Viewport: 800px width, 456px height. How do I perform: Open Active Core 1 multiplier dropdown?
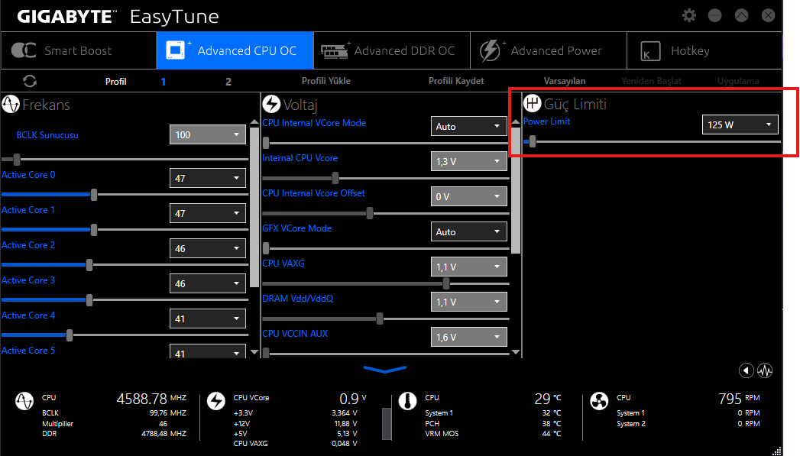click(208, 213)
